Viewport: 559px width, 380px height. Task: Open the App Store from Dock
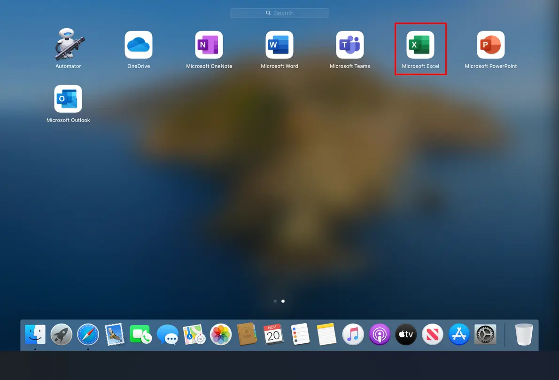pyautogui.click(x=459, y=334)
